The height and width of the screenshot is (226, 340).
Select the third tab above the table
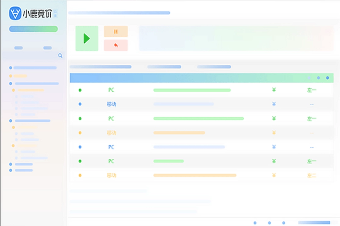pyautogui.click(x=214, y=67)
